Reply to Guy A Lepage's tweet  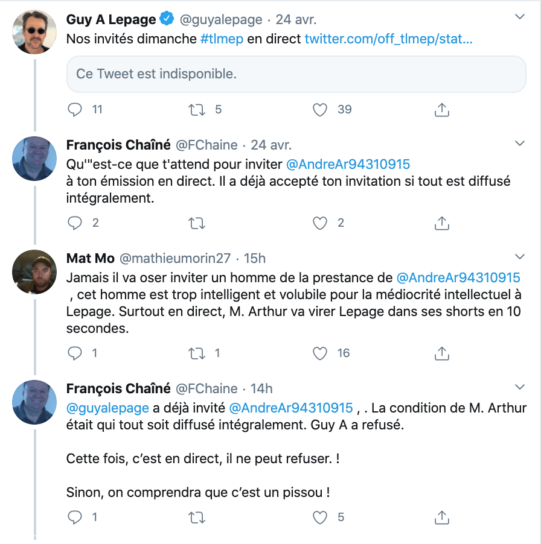tap(74, 109)
